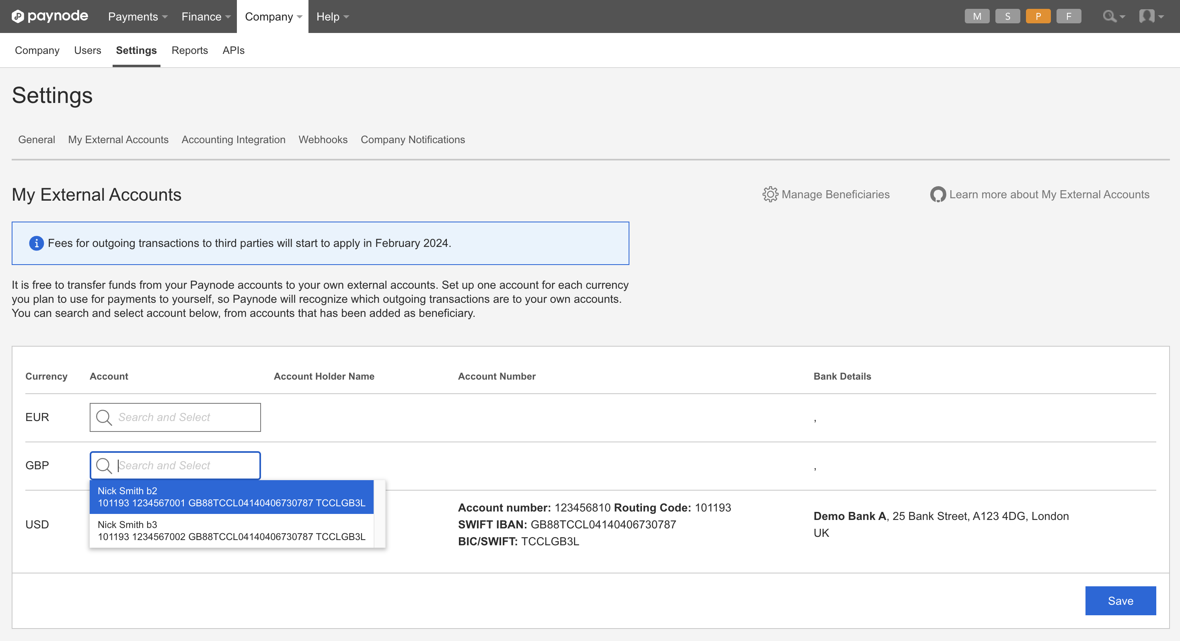The width and height of the screenshot is (1180, 641).
Task: Save the external account settings
Action: click(x=1120, y=601)
